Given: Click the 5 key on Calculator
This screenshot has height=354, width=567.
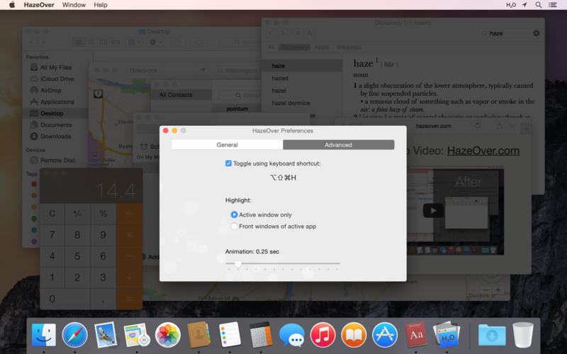Looking at the screenshot, I should click(77, 256).
